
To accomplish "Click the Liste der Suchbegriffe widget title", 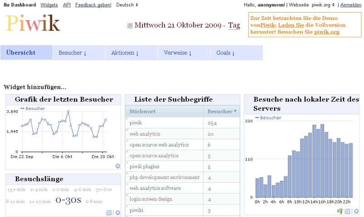I will pyautogui.click(x=173, y=99).
